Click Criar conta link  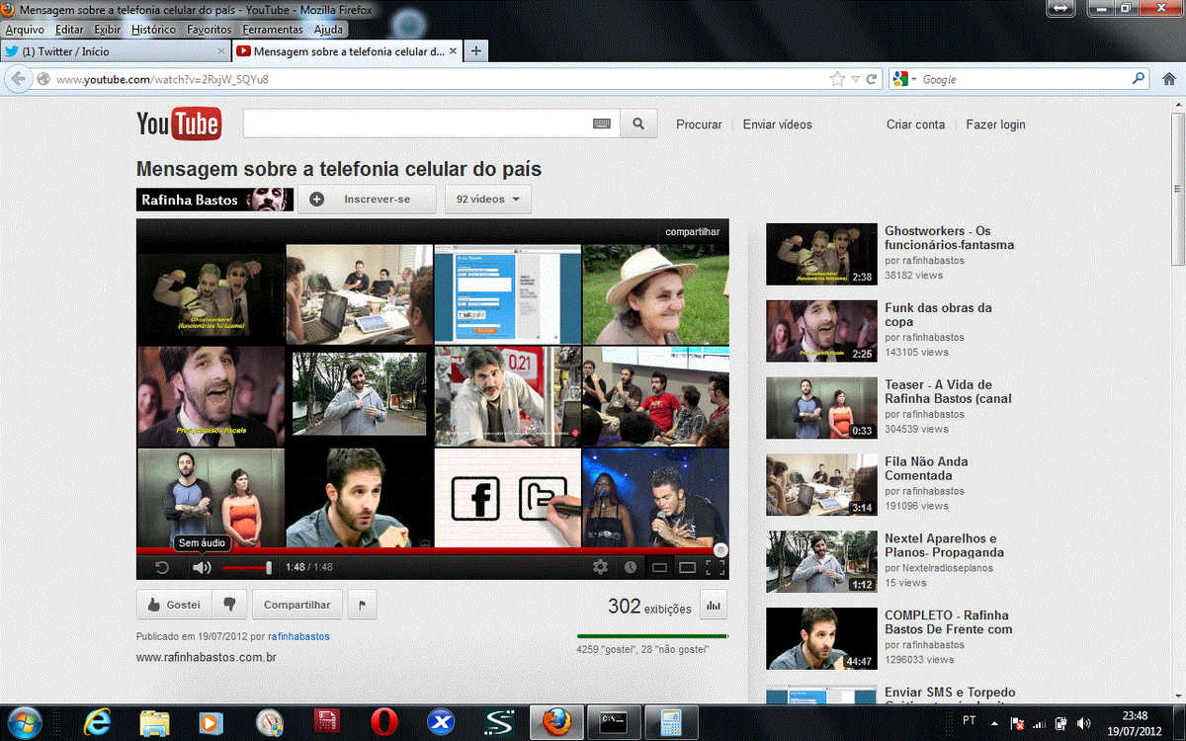pos(915,124)
